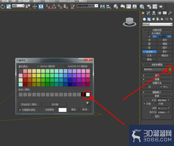The height and width of the screenshot is (146, 174).
Task: Choose the 3ds Max 调色板 radio
Action: [x=38, y=66]
